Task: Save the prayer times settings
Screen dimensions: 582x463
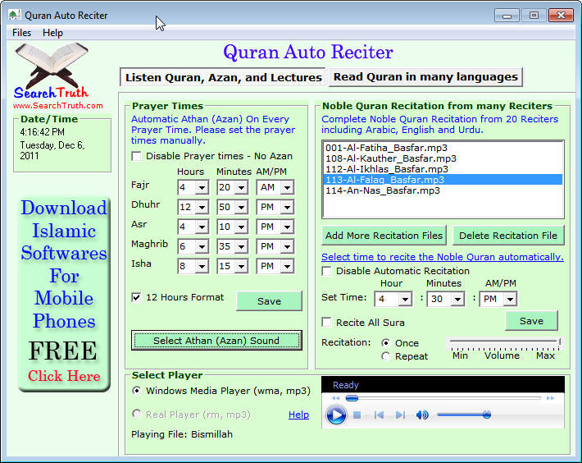Action: (269, 301)
